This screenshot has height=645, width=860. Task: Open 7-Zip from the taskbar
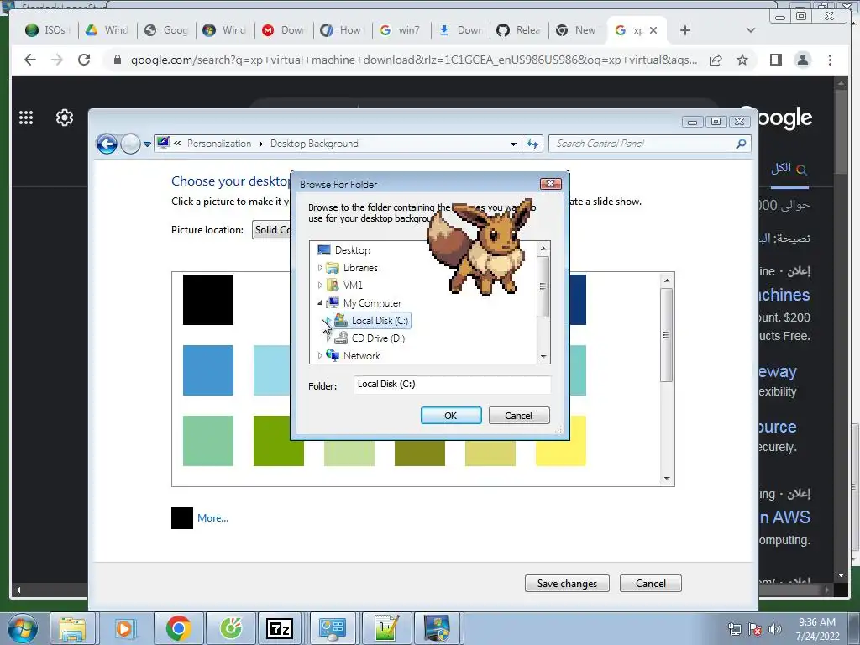(x=279, y=628)
